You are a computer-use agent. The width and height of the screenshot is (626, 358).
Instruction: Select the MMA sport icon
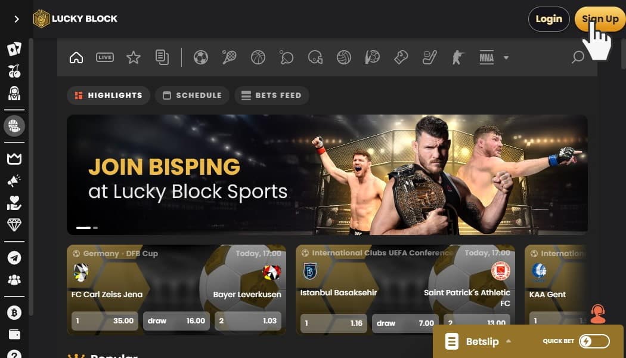point(486,57)
